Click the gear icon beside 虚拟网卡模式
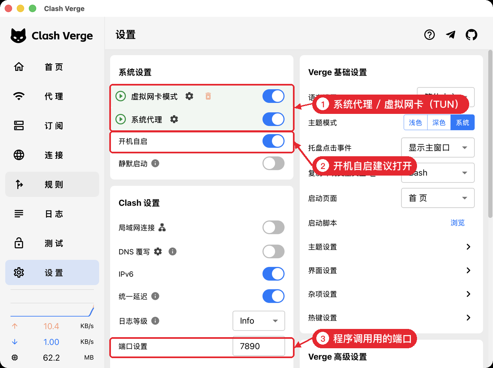Image resolution: width=493 pixels, height=368 pixels. [x=189, y=96]
